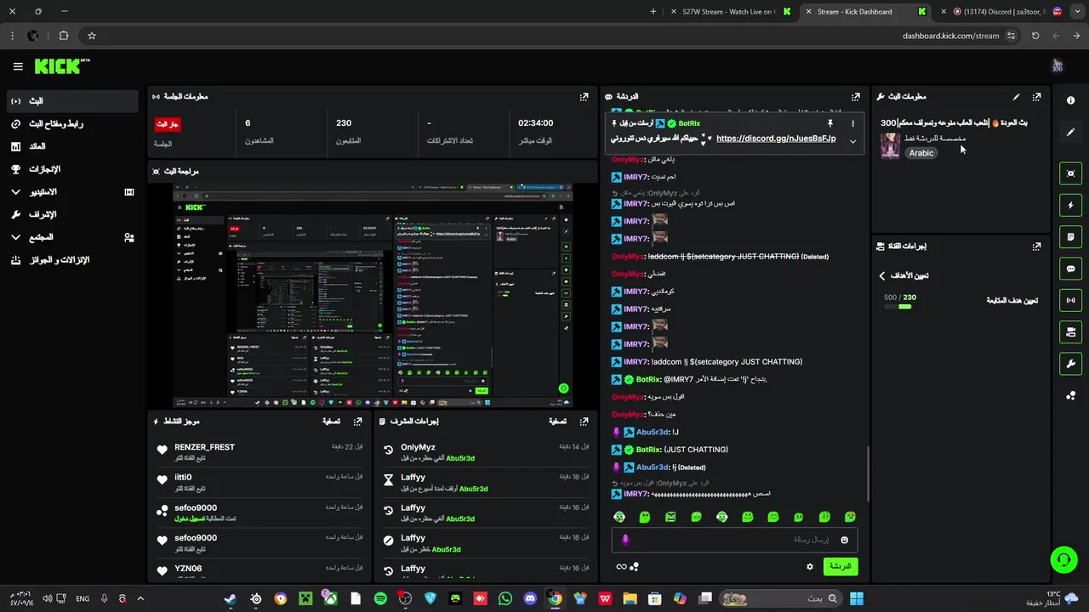Viewport: 1089px width, 612px height.
Task: Click the follower goal progress bar
Action: click(x=898, y=306)
